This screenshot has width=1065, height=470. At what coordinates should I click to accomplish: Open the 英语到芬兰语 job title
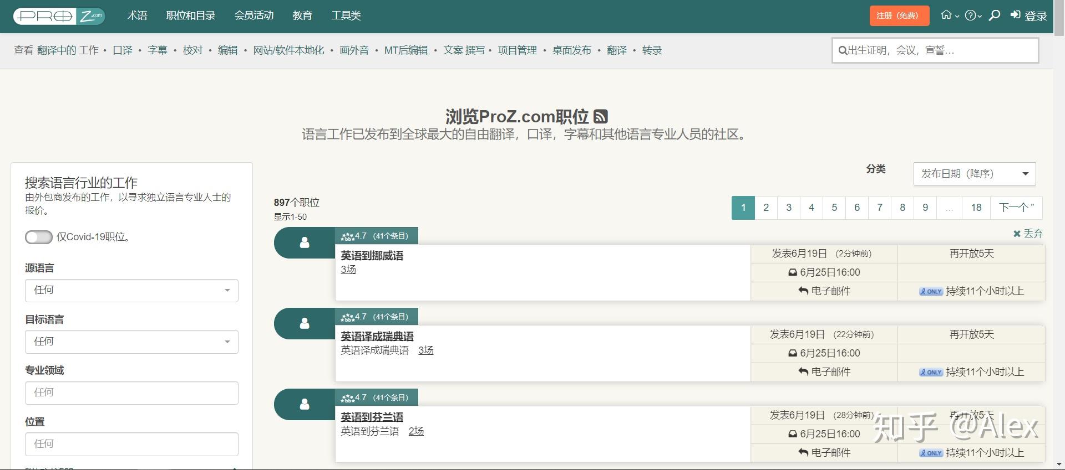(372, 417)
